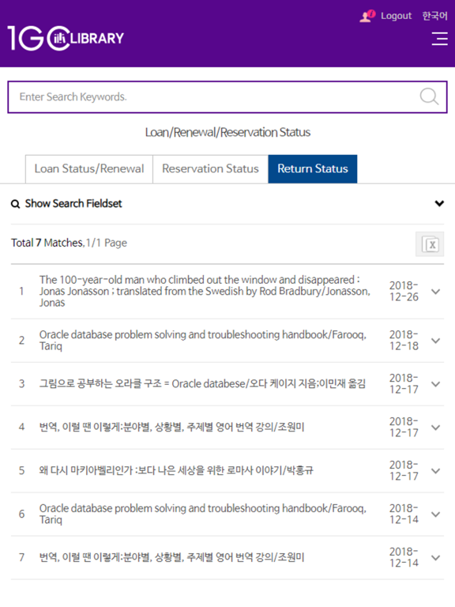The height and width of the screenshot is (607, 455).
Task: Expand row 7 dated 2018-12-14
Action: [436, 557]
